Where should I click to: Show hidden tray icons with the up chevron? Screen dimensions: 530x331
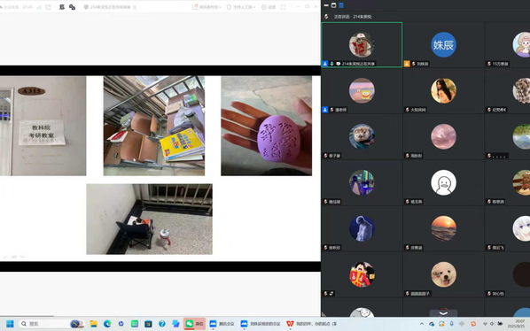[x=422, y=324]
